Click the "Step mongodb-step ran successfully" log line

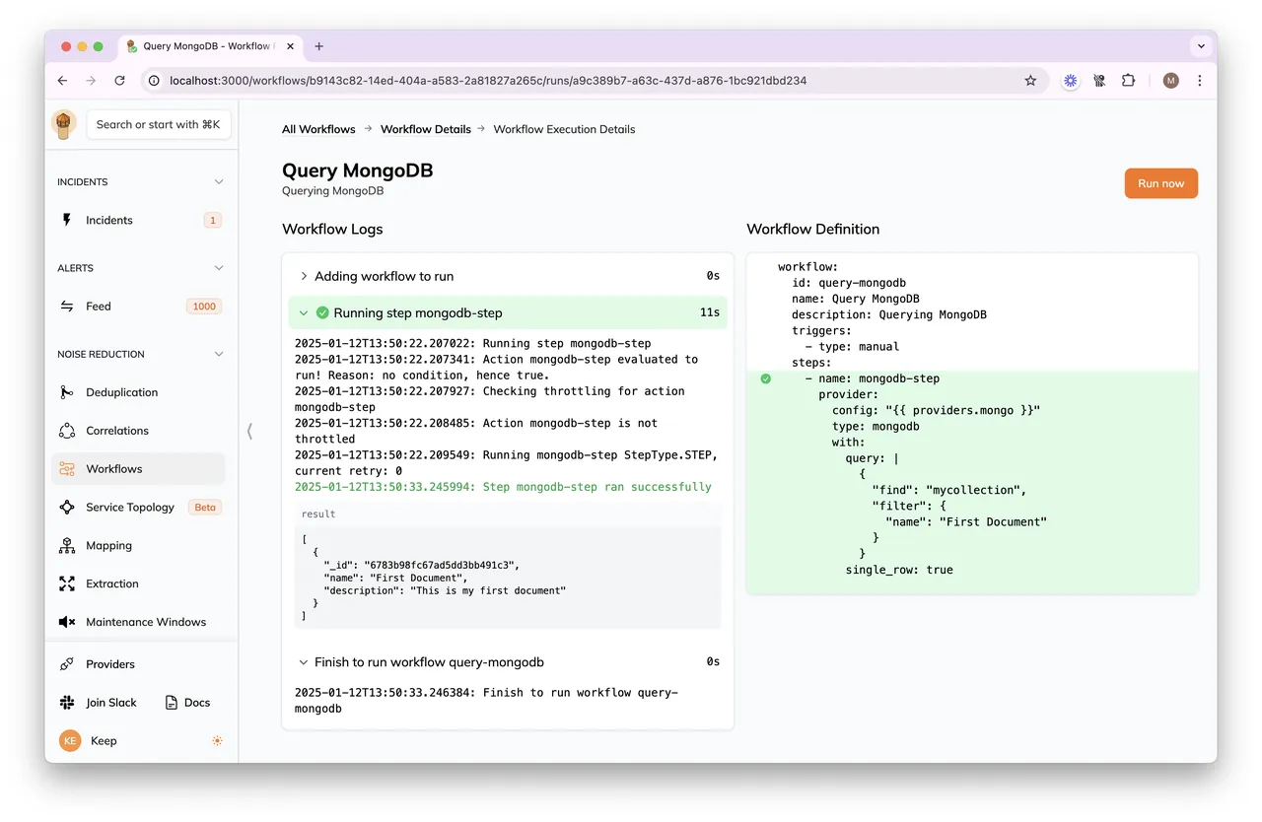click(503, 487)
